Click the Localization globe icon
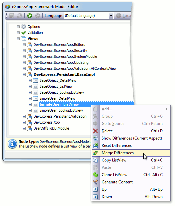Image resolution: width=175 pixels, height=206 pixels. click(119, 16)
